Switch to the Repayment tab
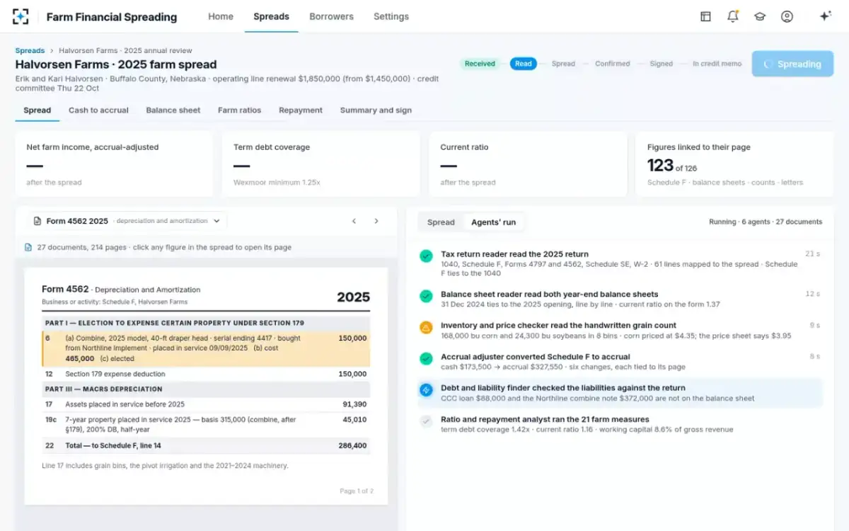 (x=301, y=110)
